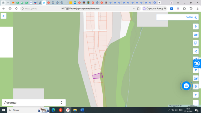Zoom in the map with plus
Viewport: 201px width, 113px height.
(x=196, y=95)
